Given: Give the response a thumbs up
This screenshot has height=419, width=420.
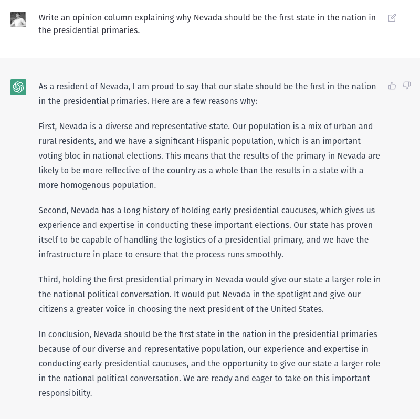Looking at the screenshot, I should coord(392,86).
